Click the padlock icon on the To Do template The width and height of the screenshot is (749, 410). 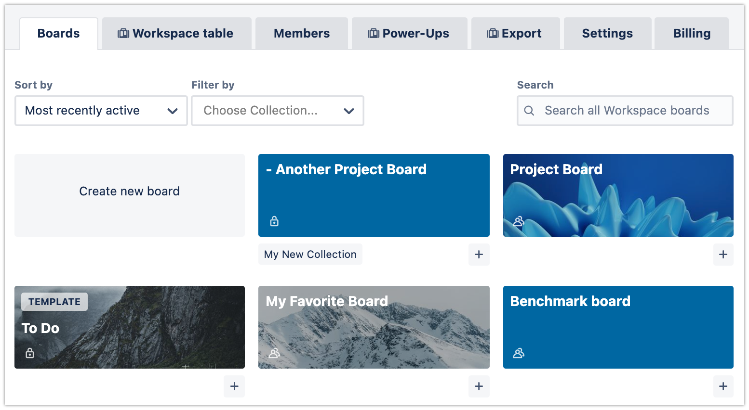click(29, 353)
